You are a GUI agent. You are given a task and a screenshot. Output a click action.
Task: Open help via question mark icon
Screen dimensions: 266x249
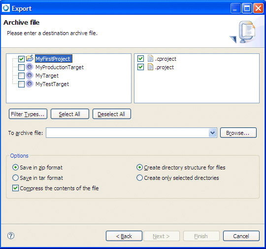(x=11, y=236)
